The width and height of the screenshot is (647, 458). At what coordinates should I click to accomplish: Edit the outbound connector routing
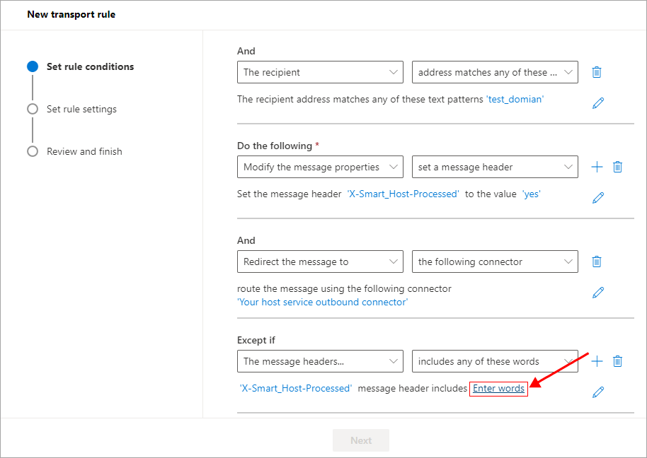pos(598,293)
